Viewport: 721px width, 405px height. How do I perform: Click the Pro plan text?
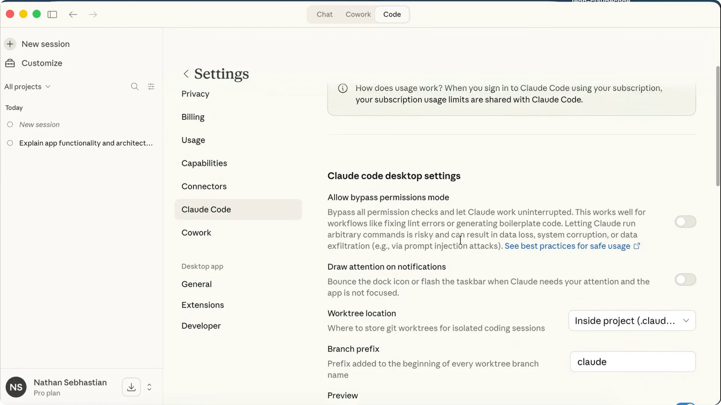47,393
